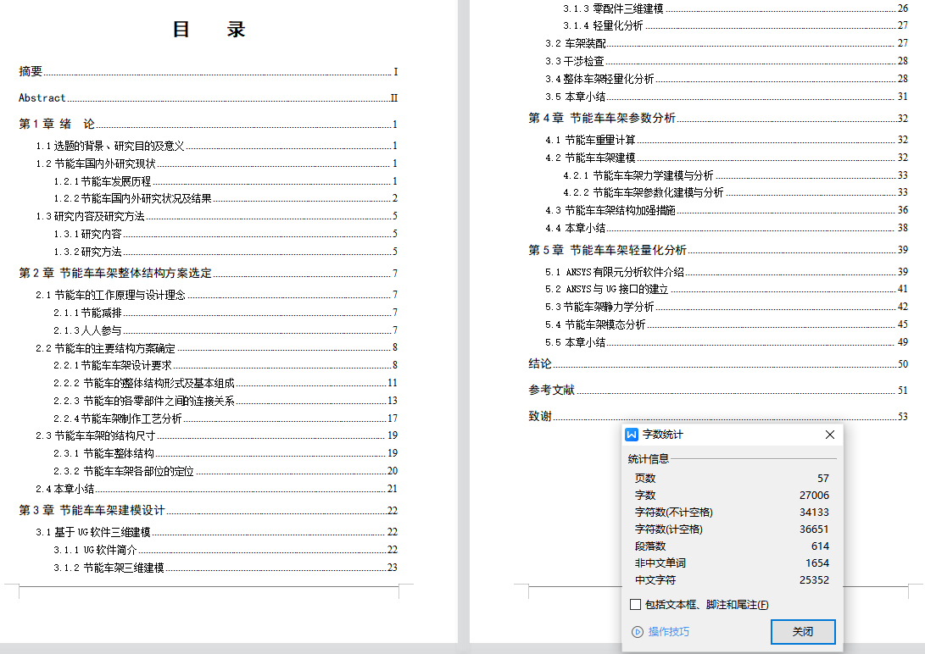
Task: Click entry 2.4 本章小结
Action: 216,489
